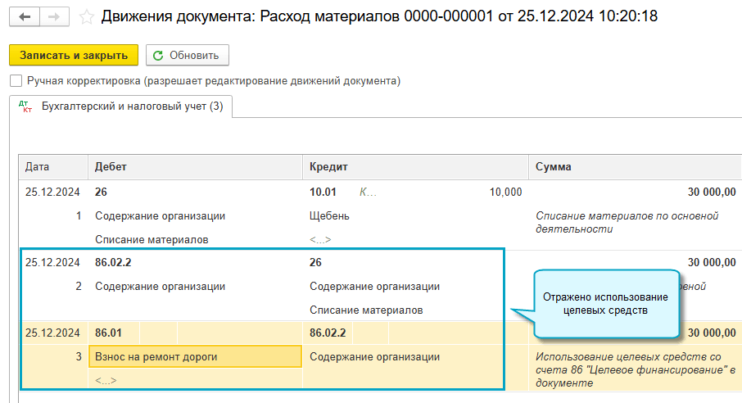Click the Щебень credit entry
This screenshot has width=742, height=403.
[329, 216]
